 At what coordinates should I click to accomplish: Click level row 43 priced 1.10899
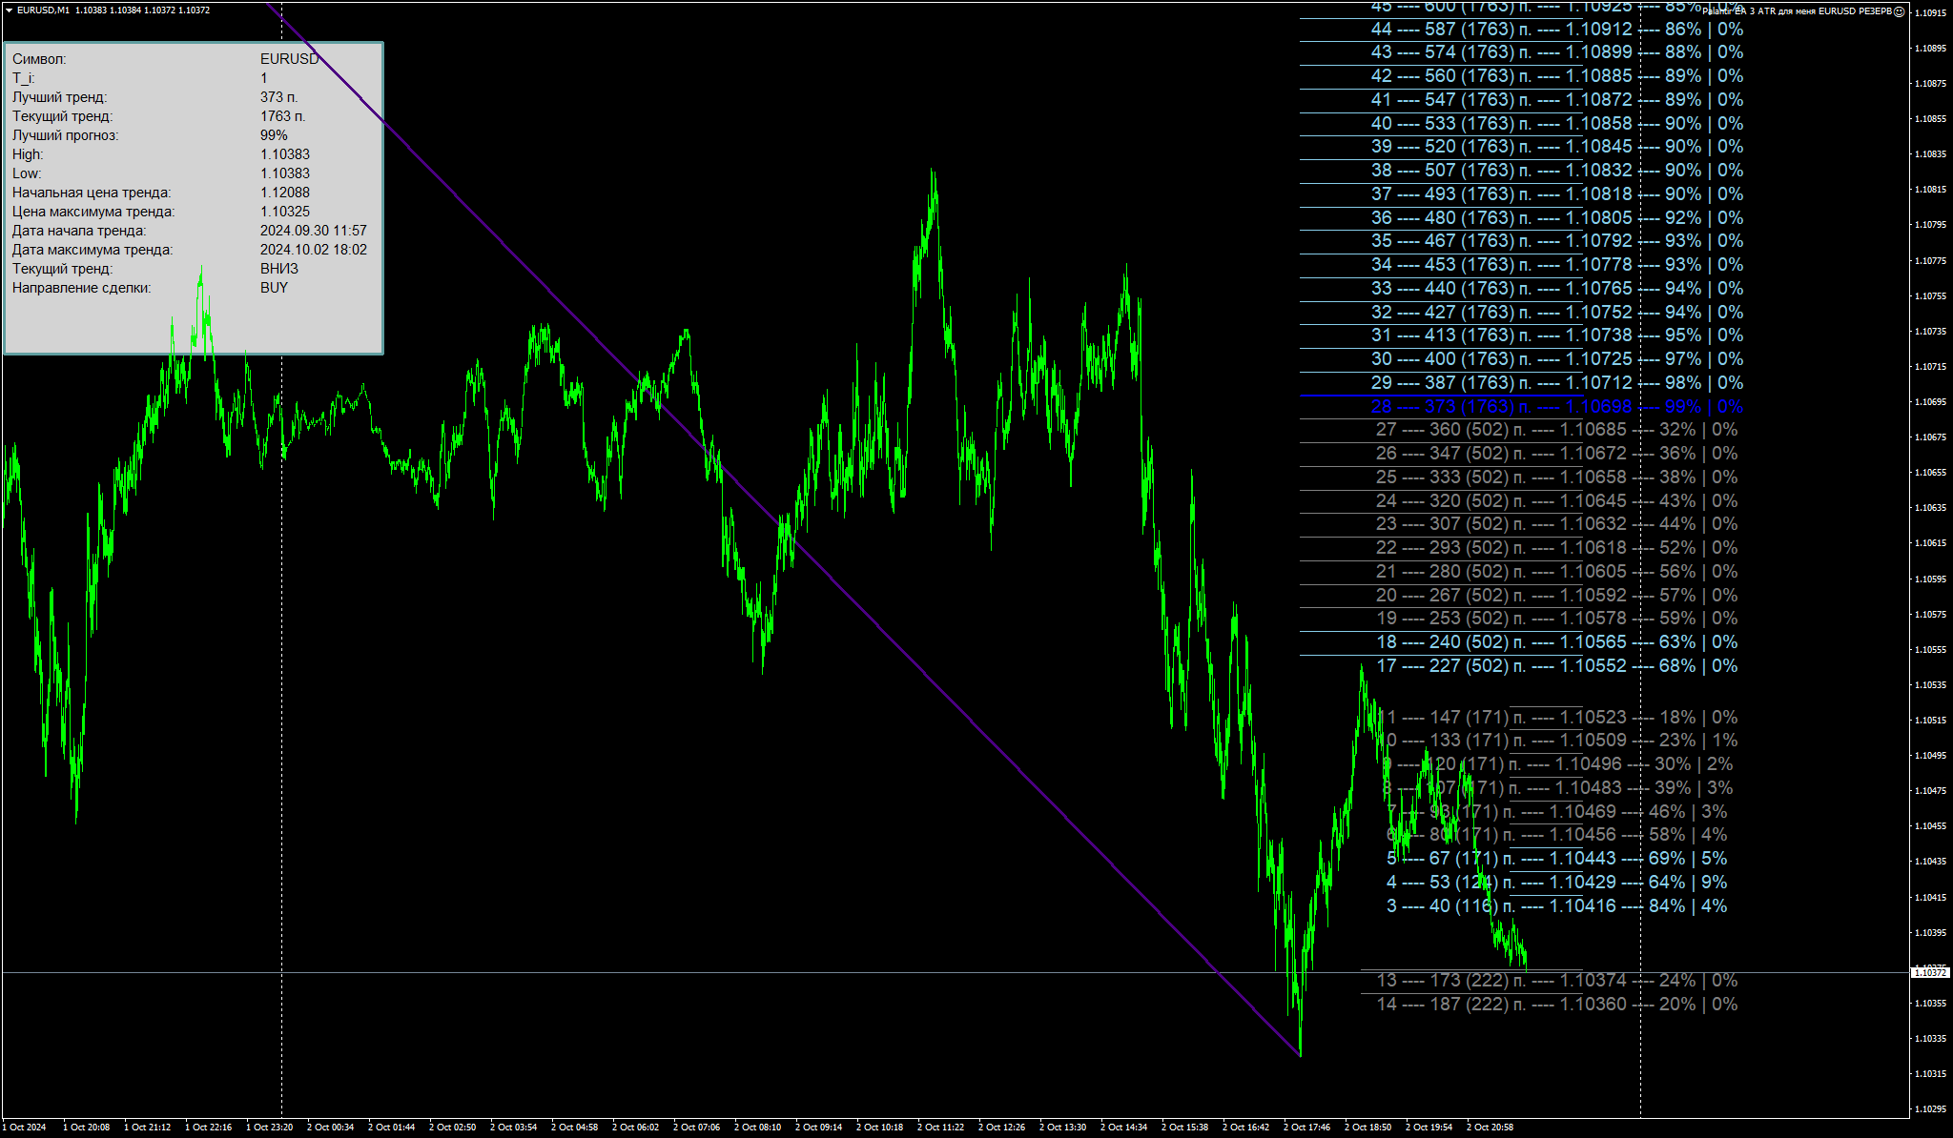click(1557, 52)
